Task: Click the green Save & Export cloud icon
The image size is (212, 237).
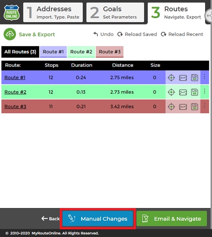Action: [x=10, y=34]
